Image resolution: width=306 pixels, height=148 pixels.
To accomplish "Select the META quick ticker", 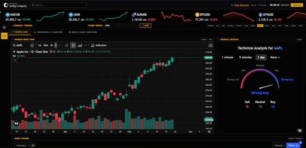I will [x=301, y=26].
